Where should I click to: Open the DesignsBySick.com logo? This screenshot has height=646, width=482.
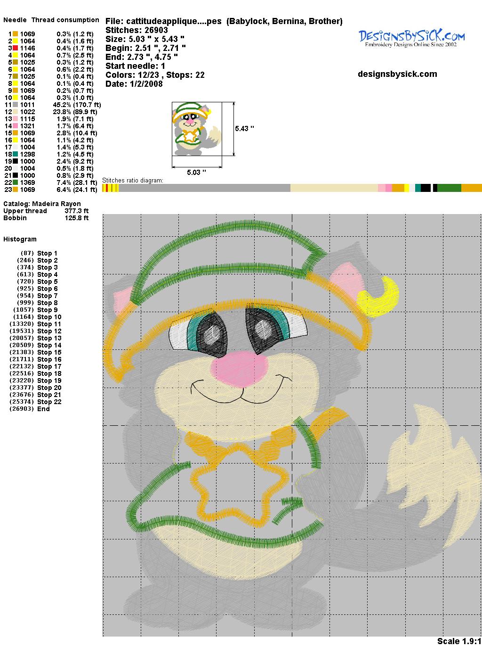(x=411, y=38)
